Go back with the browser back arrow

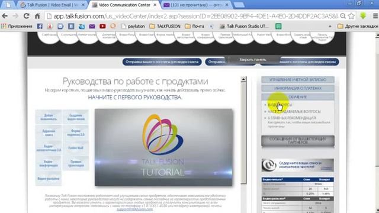5,16
